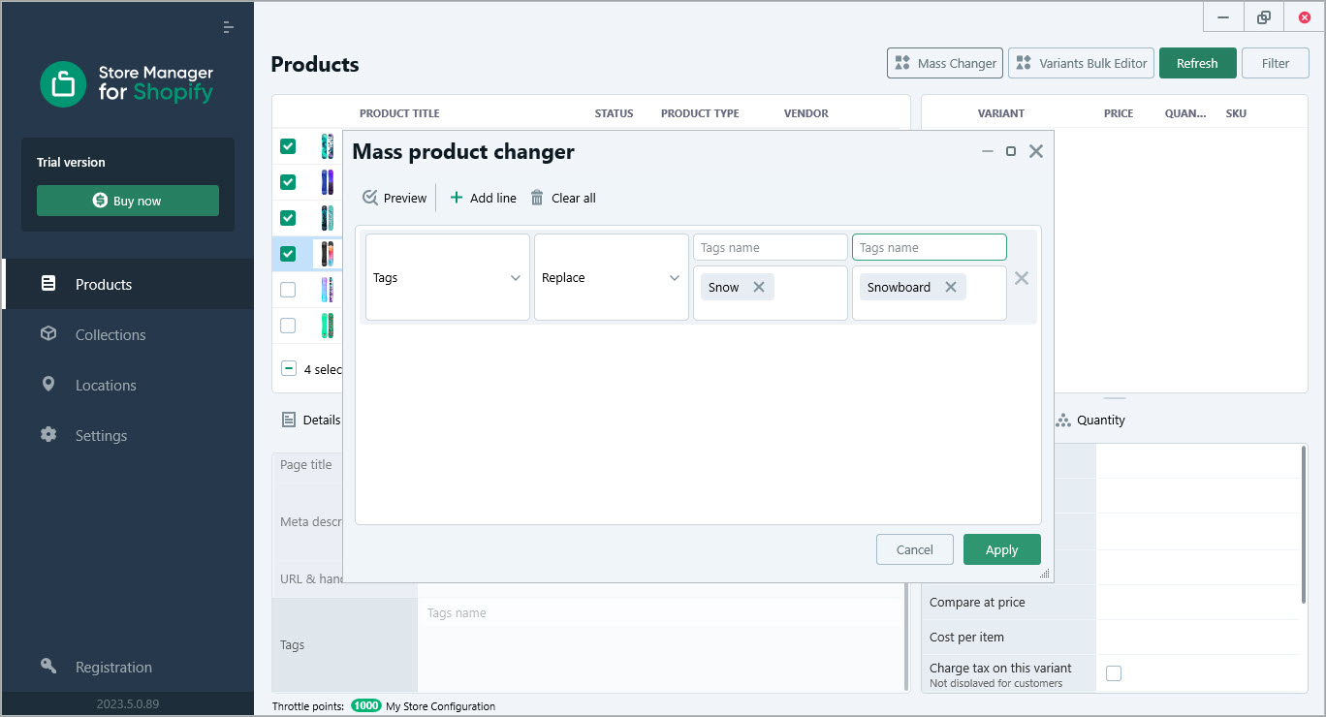Viewport: 1326px width, 717px height.
Task: Click Add line in Mass product changer
Action: 483,198
